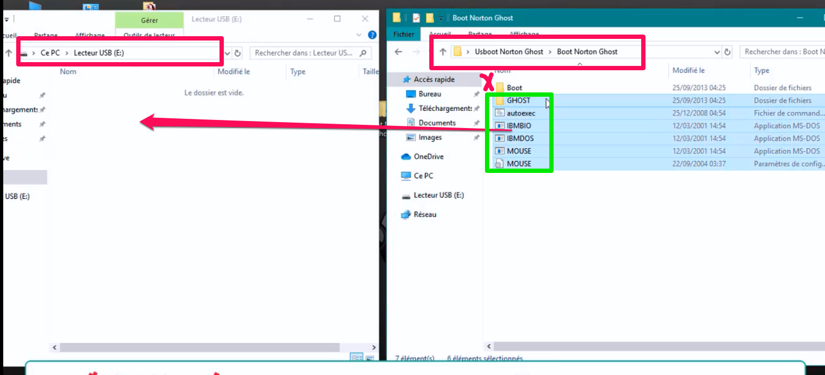Viewport: 825px width, 375px height.
Task: Open the Gérer tab in USB window
Action: [149, 20]
